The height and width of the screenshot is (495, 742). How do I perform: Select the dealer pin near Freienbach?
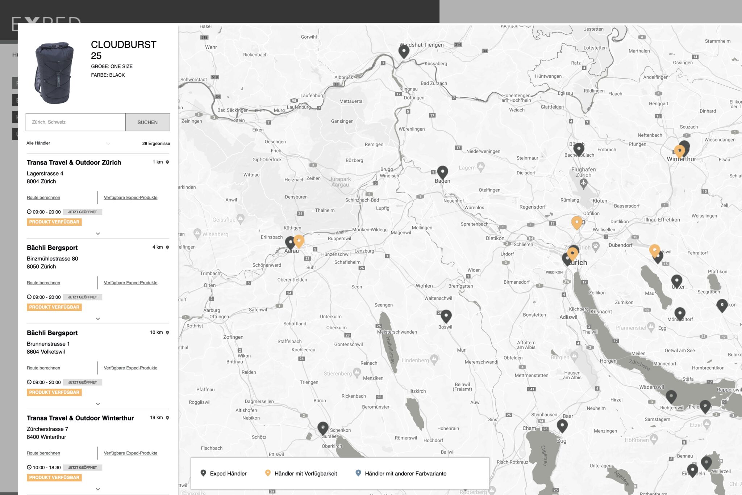pyautogui.click(x=705, y=407)
